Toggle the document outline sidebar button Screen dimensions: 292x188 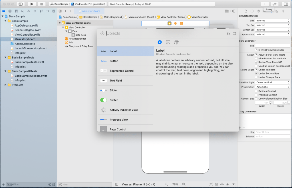pos(117,184)
